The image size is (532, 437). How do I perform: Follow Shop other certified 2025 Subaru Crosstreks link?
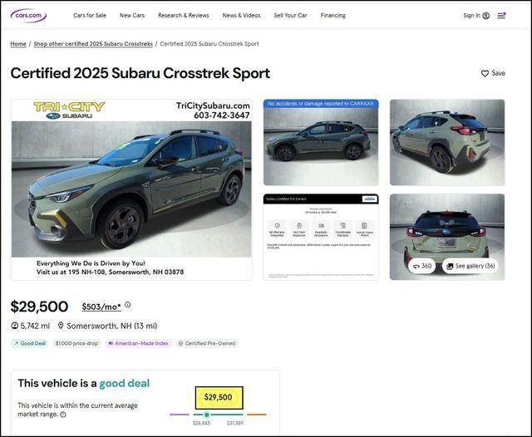pos(93,44)
